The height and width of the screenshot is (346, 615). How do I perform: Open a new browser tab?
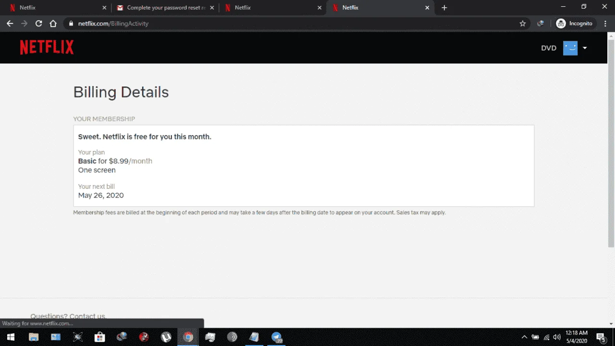point(444,8)
